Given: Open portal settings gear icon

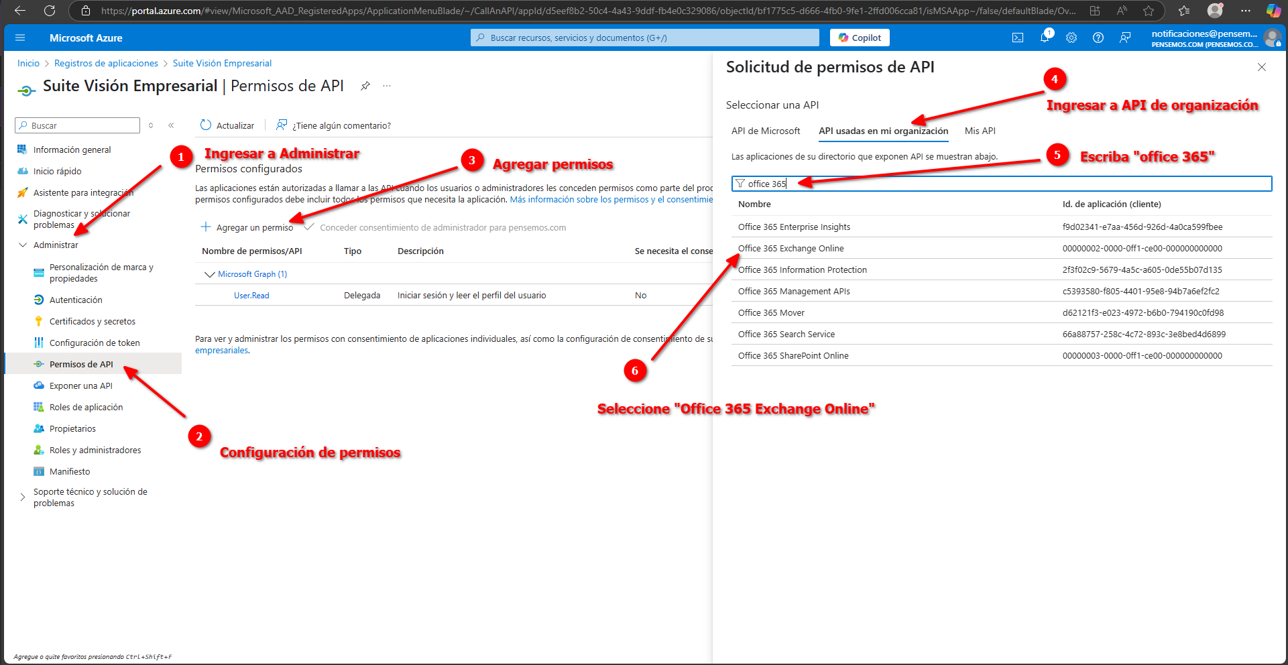Looking at the screenshot, I should click(1071, 38).
